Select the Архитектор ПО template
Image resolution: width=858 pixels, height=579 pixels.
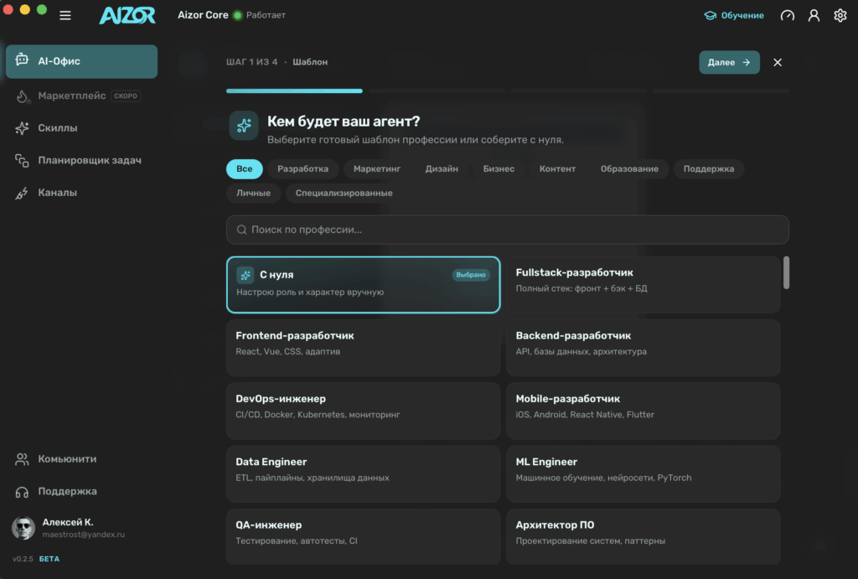(x=643, y=537)
